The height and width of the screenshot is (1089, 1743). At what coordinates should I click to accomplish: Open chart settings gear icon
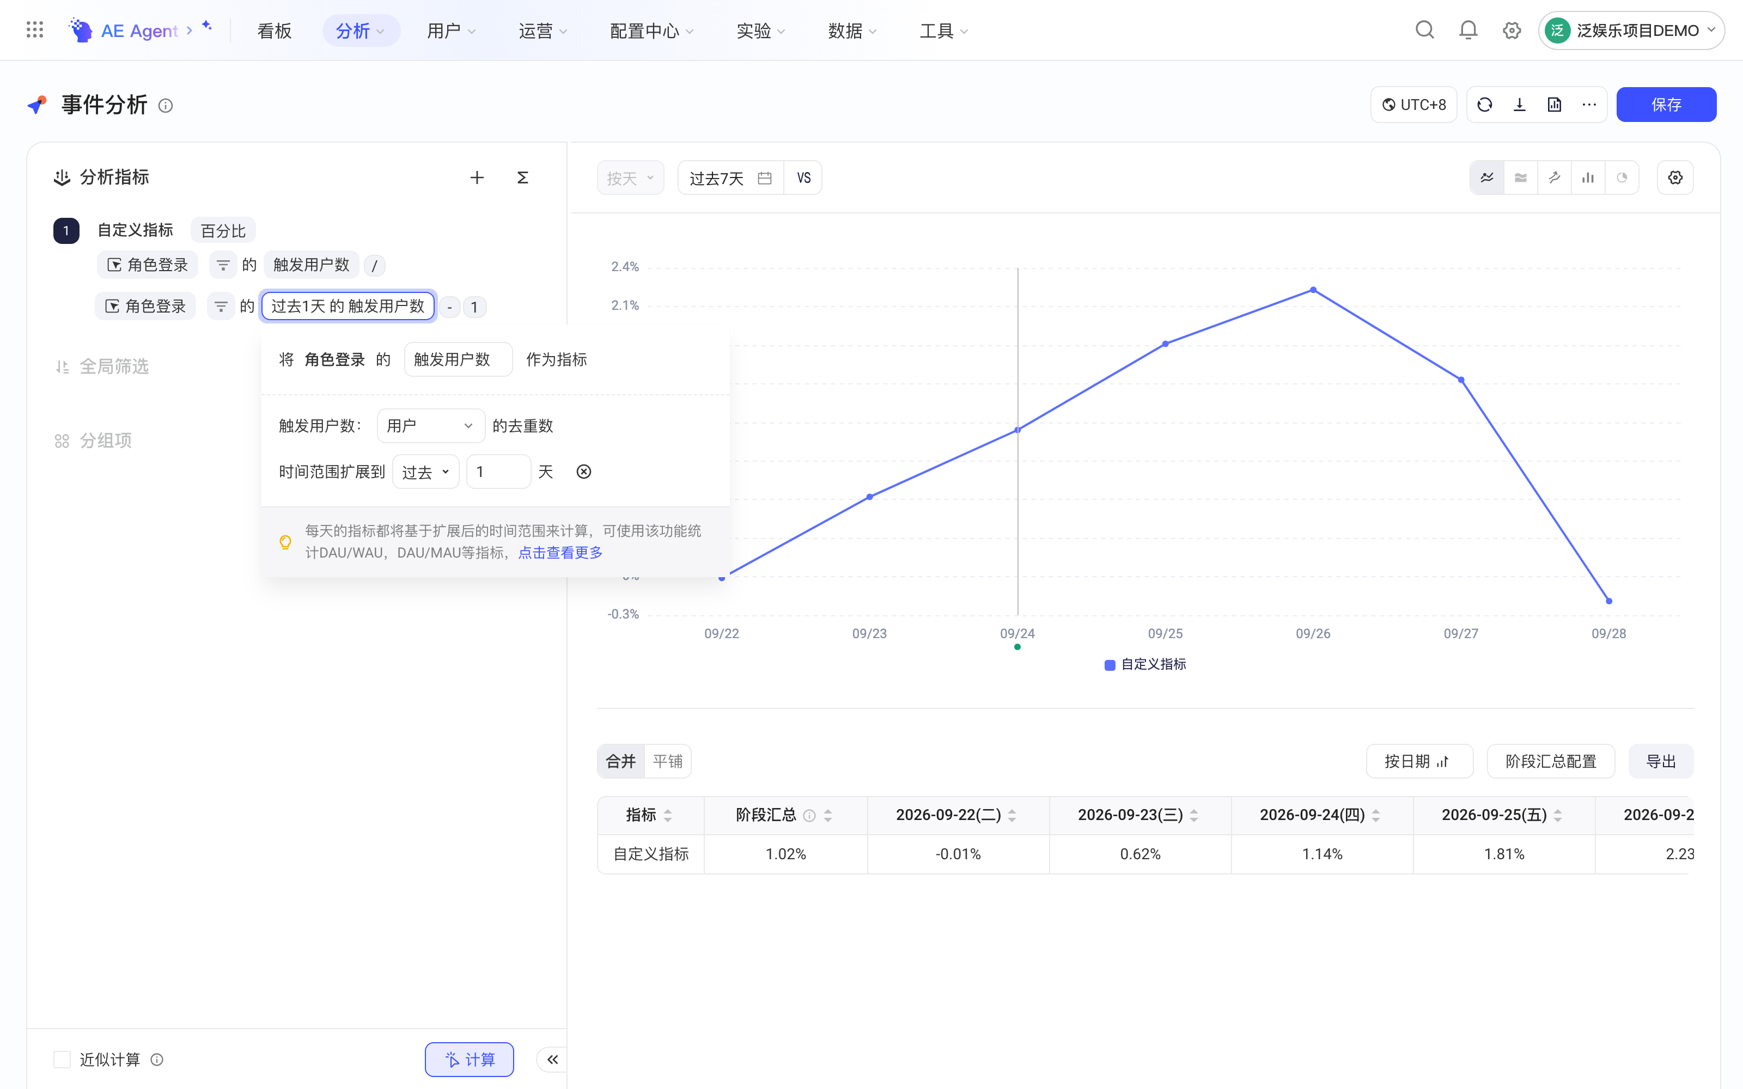point(1675,178)
